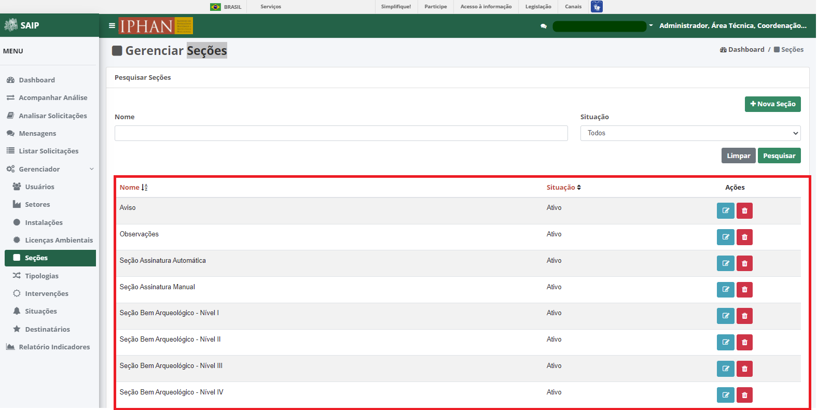Delete Seção Assinatura Automática
The image size is (817, 410).
(x=744, y=263)
